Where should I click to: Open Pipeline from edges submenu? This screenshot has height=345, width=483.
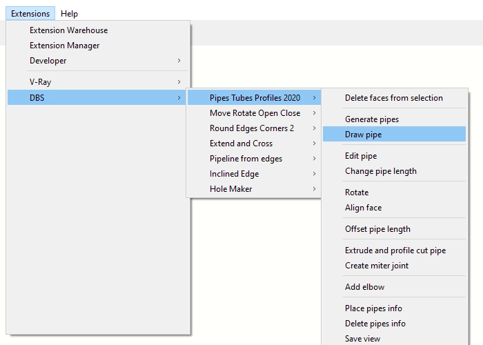(254, 158)
